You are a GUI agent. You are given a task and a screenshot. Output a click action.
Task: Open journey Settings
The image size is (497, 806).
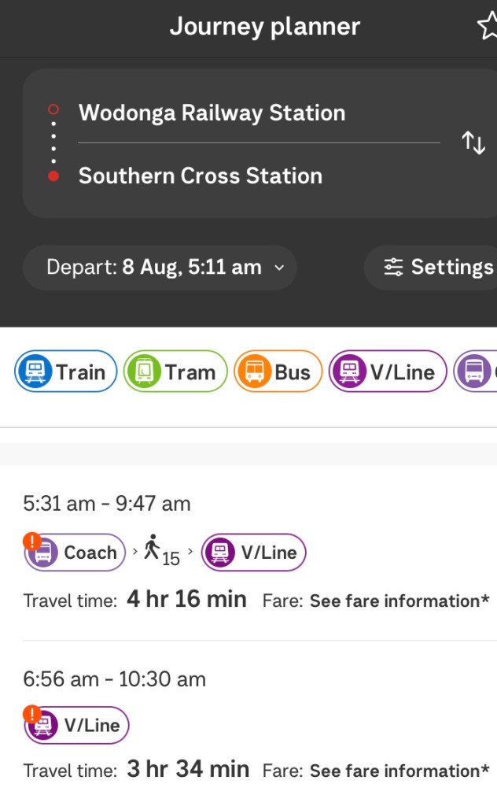pyautogui.click(x=436, y=268)
